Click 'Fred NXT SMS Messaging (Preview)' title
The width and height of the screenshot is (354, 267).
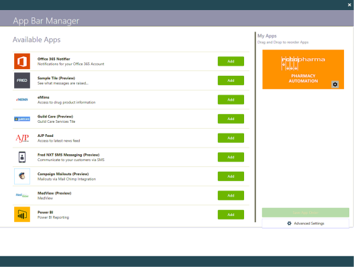click(68, 155)
